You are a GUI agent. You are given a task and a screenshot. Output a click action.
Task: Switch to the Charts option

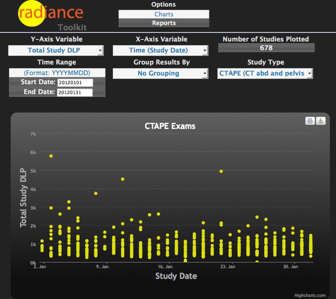[x=164, y=14]
